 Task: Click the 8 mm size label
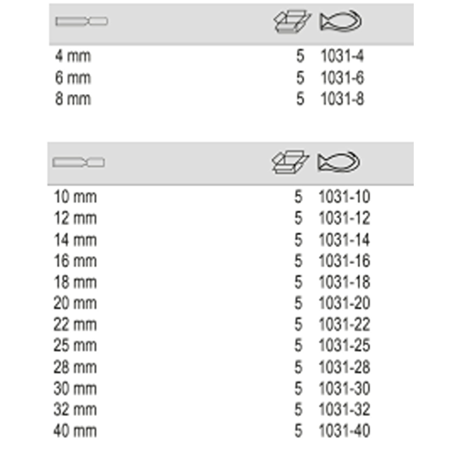[73, 99]
